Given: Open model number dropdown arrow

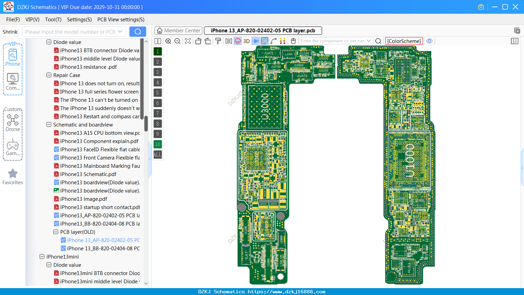Looking at the screenshot, I should click(120, 32).
